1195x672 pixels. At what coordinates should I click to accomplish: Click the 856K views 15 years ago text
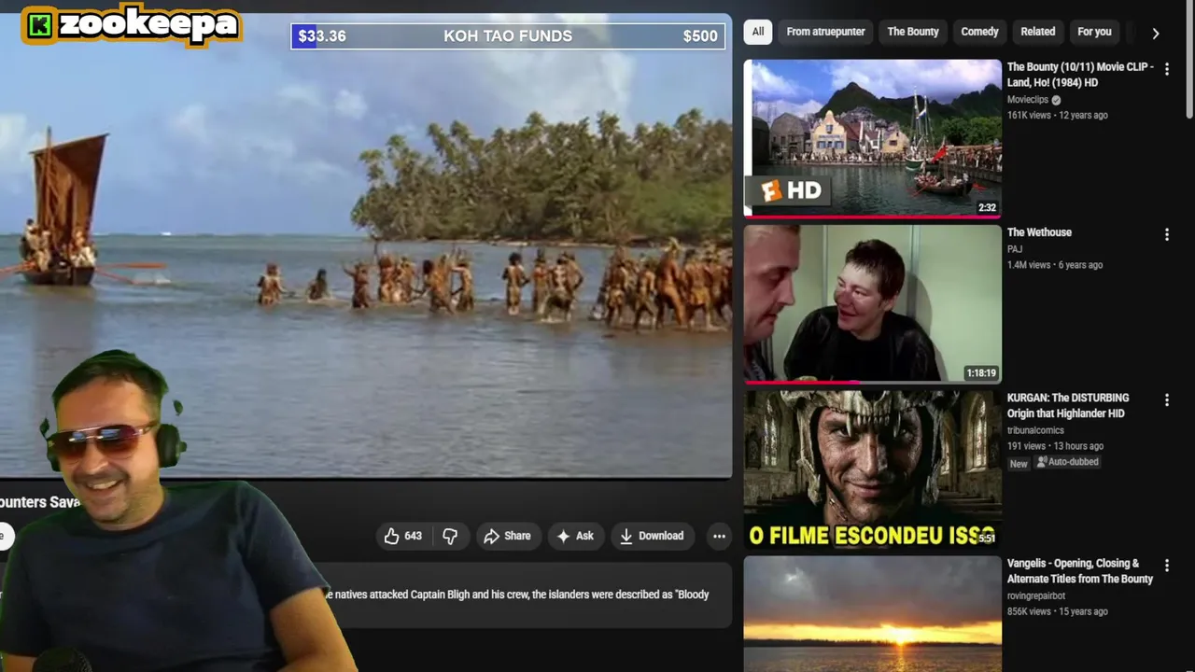[1058, 611]
